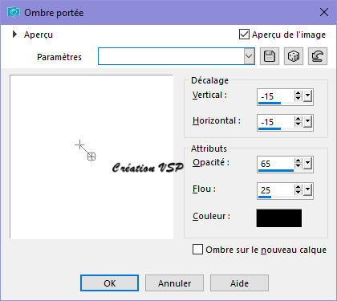Decrease Flou value with the down arrow
This screenshot has height=301, width=337.
(298, 193)
